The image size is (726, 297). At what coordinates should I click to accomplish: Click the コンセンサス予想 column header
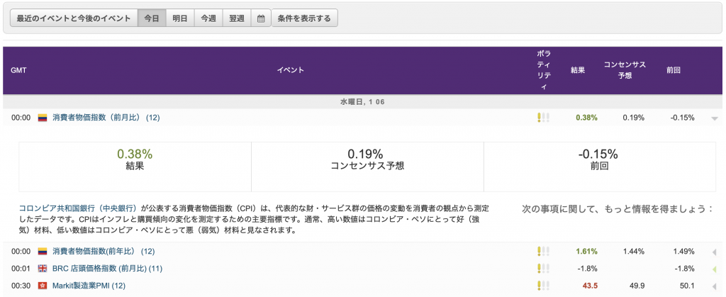tap(625, 70)
